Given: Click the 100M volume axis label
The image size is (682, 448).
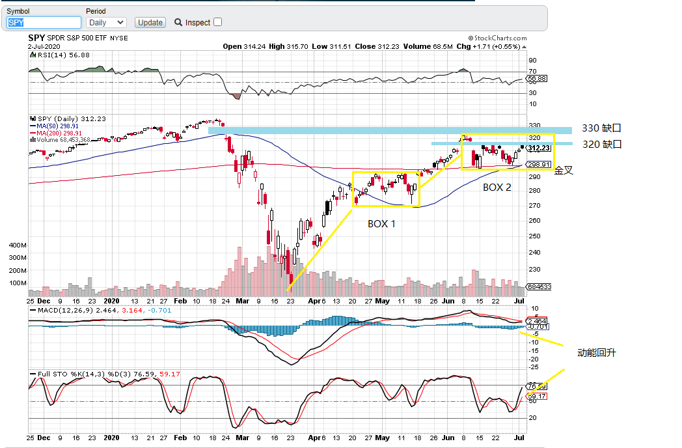Looking at the screenshot, I should pyautogui.click(x=18, y=283).
